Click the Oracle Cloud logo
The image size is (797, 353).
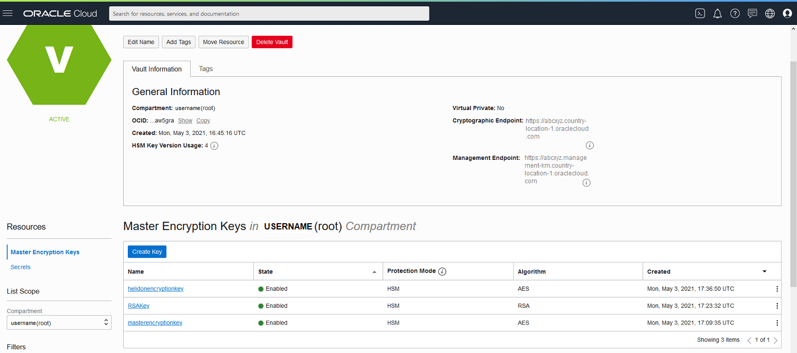(60, 13)
